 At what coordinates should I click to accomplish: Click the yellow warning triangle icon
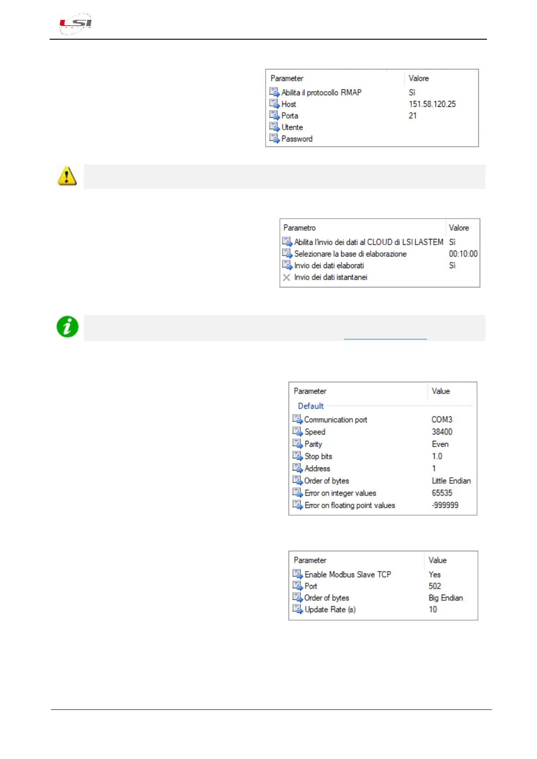(67, 176)
